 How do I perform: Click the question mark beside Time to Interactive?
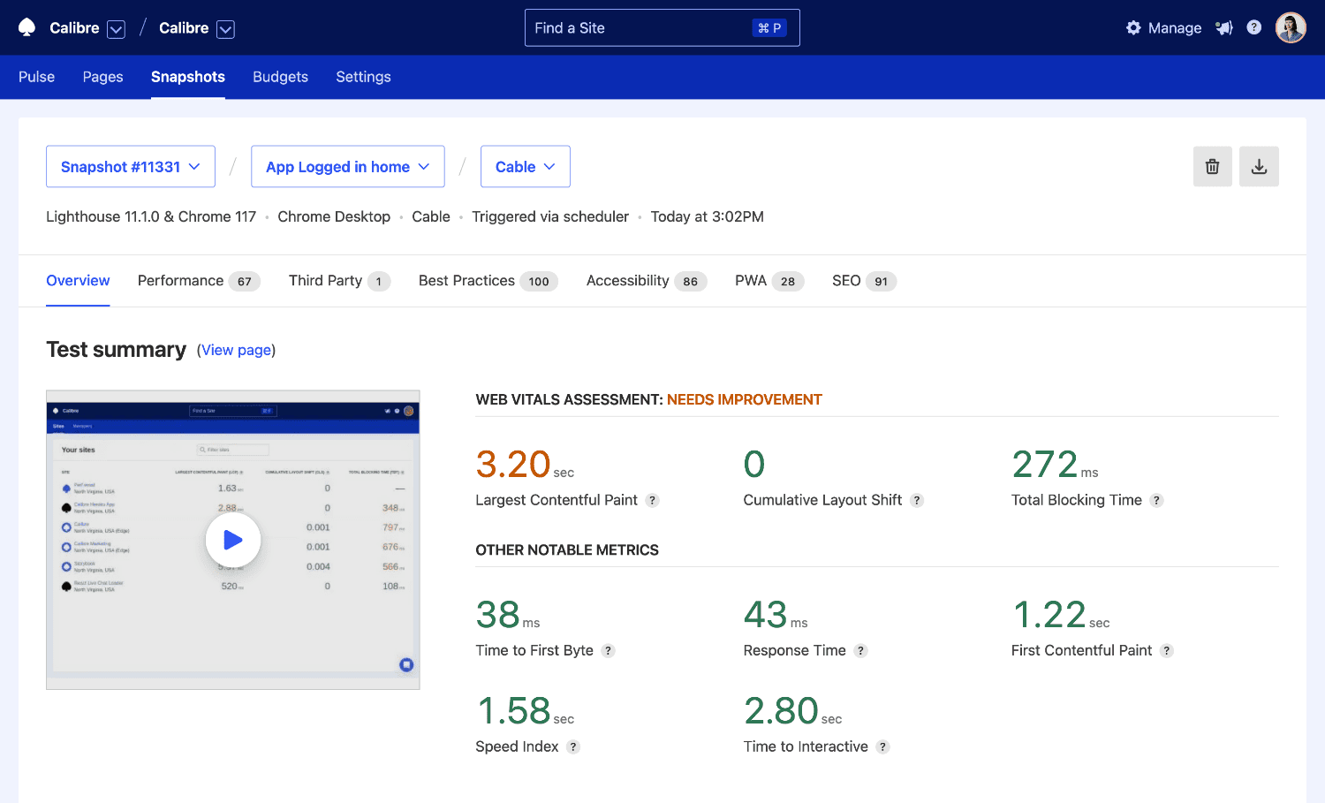pos(882,746)
